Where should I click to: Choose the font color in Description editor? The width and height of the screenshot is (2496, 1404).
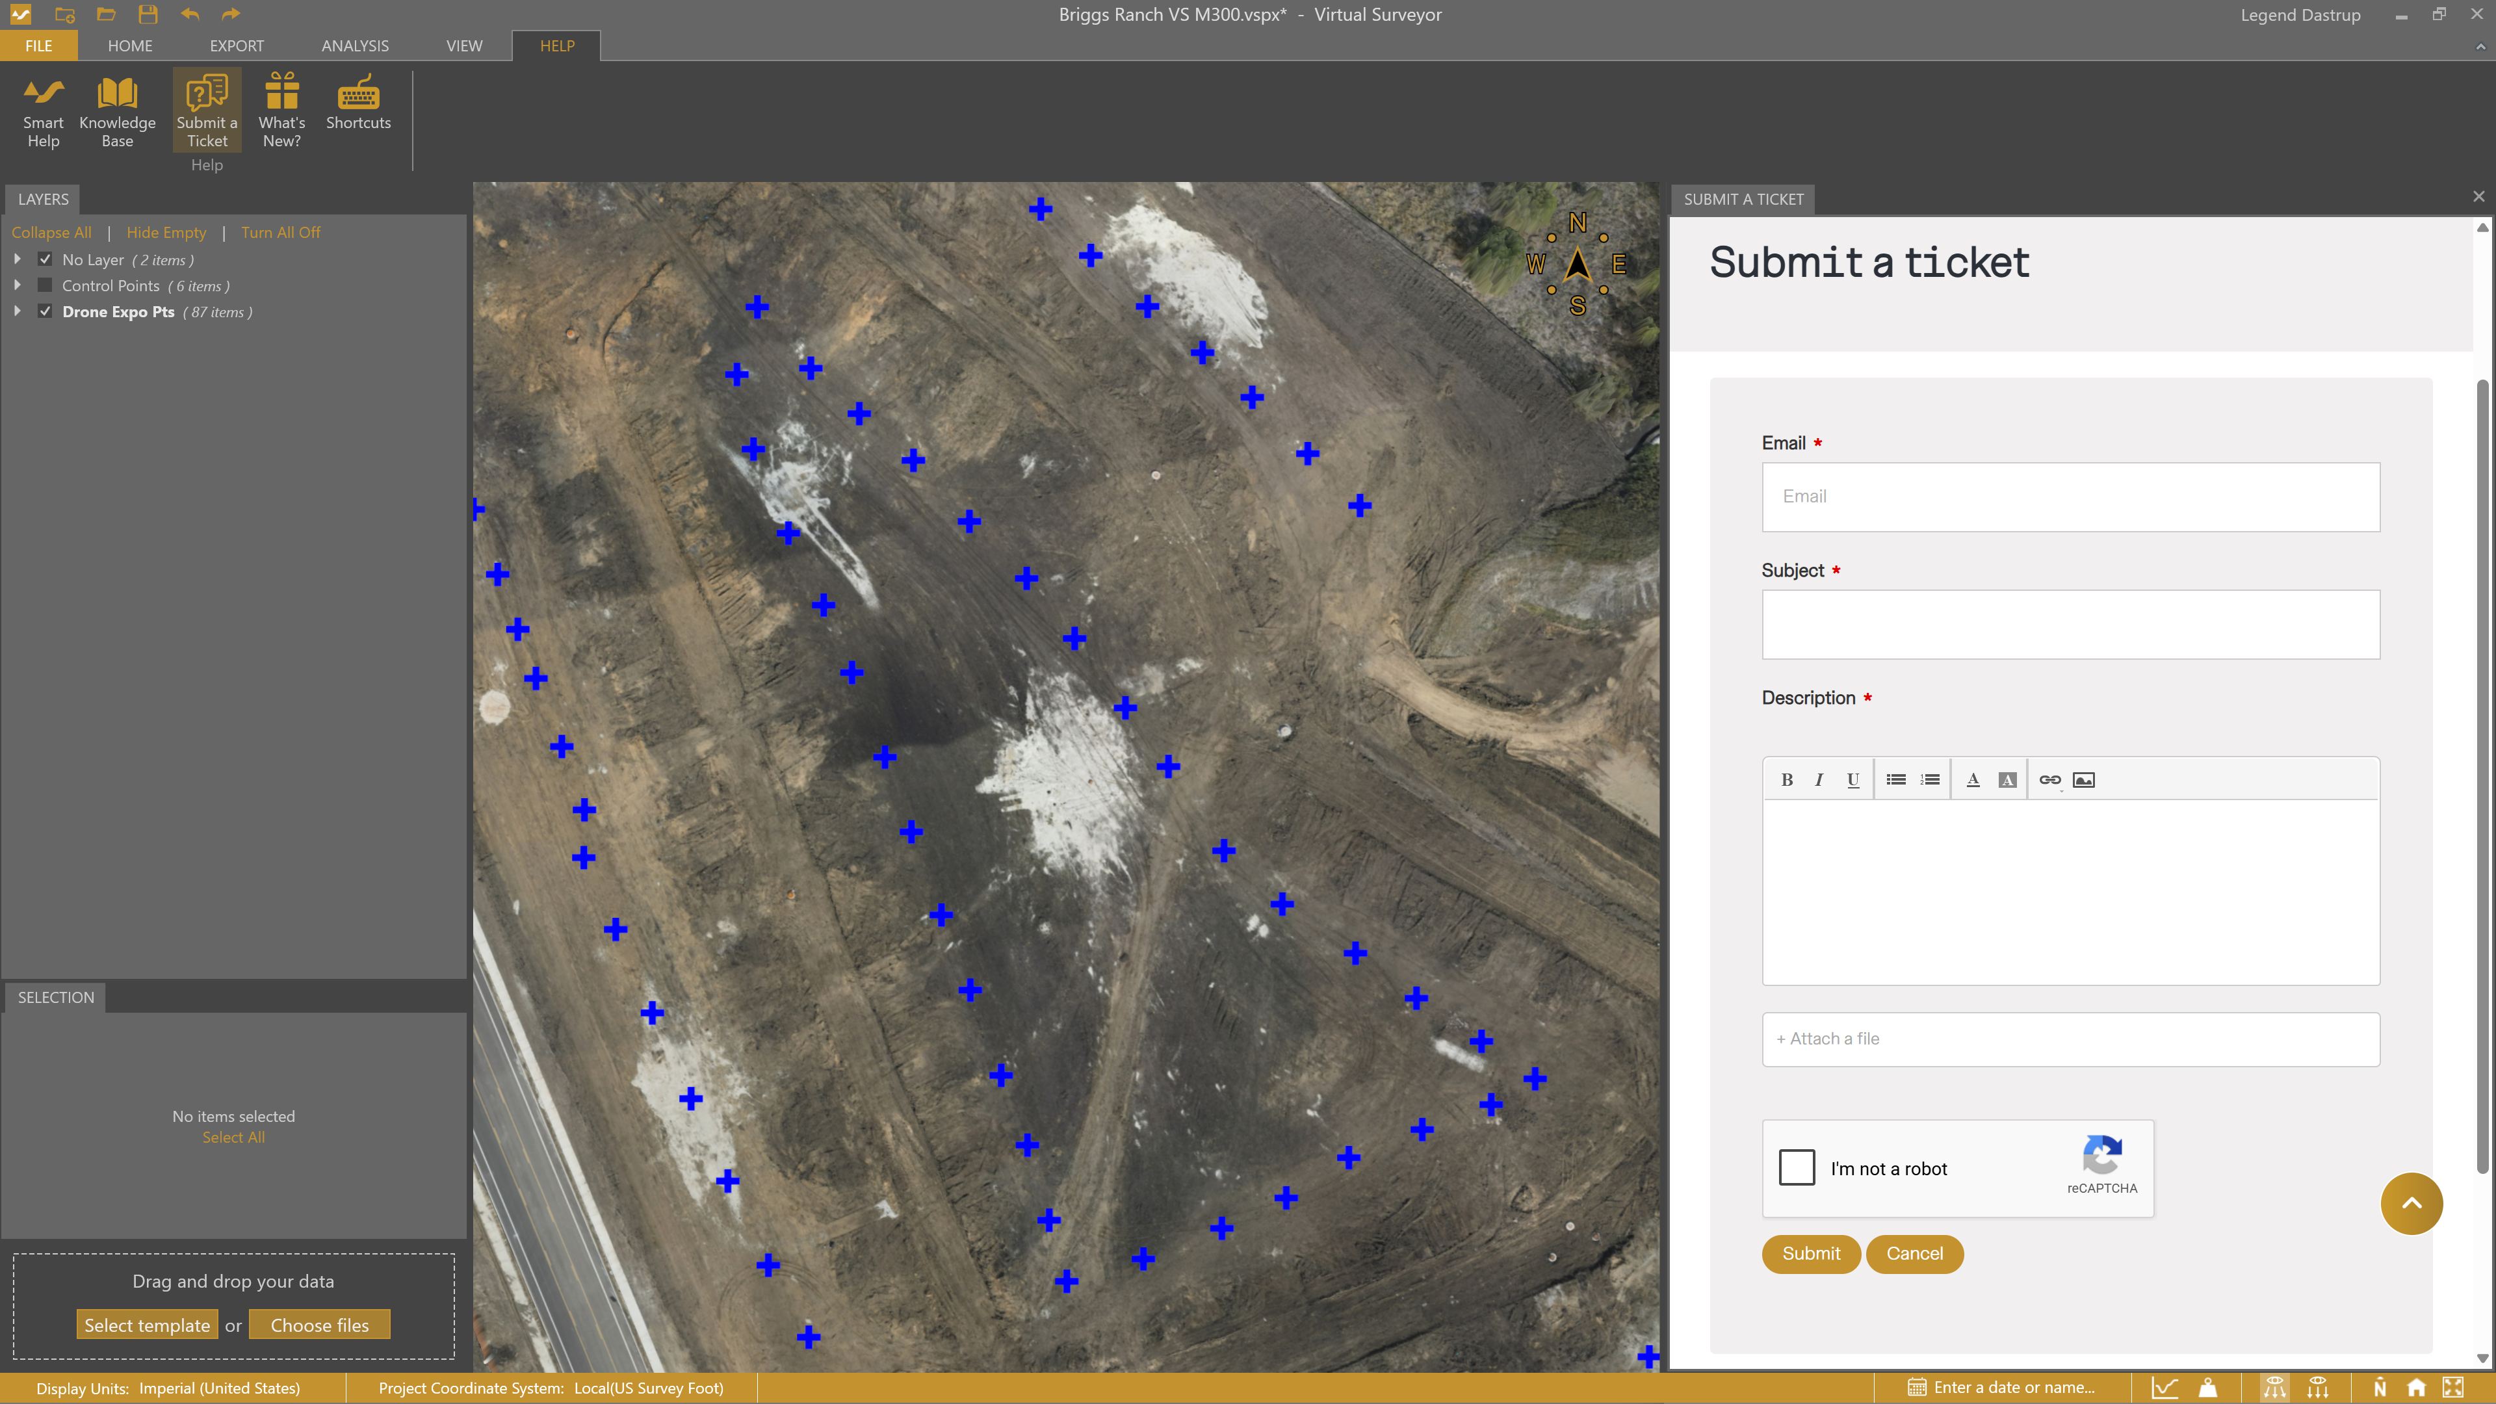(x=1973, y=780)
